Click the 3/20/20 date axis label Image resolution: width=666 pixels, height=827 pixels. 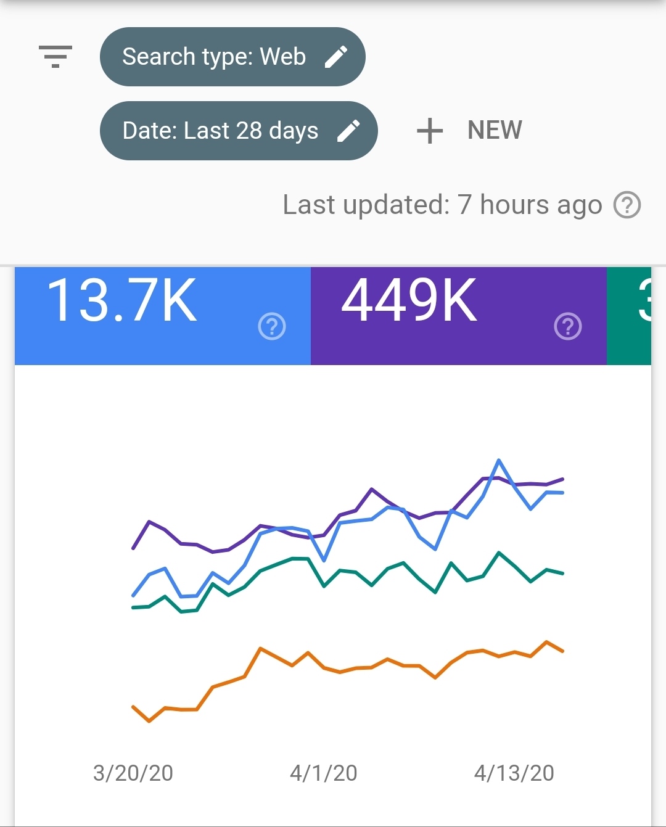pyautogui.click(x=133, y=773)
